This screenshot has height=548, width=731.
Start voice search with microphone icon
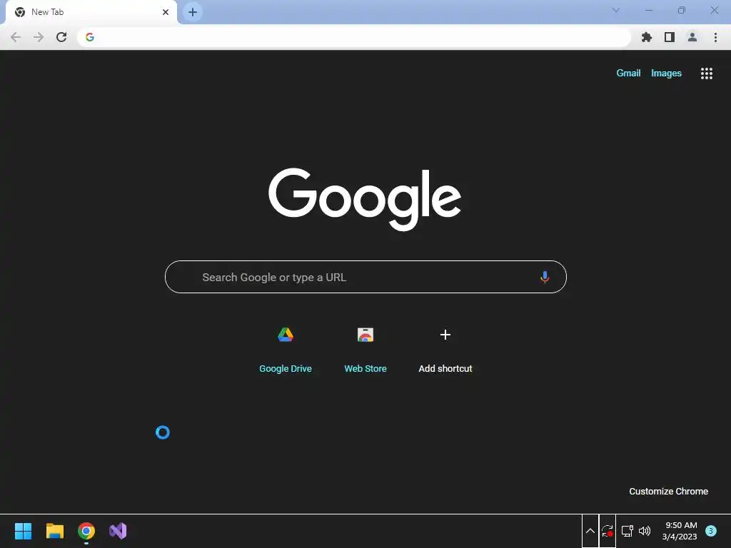click(545, 278)
